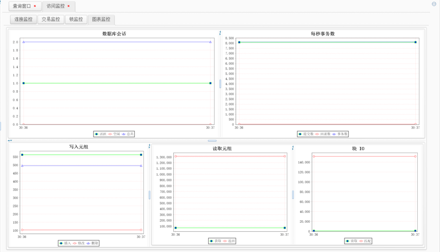Click blue 总共 triangle data point at left of 2.0
440x252 pixels.
[24, 42]
